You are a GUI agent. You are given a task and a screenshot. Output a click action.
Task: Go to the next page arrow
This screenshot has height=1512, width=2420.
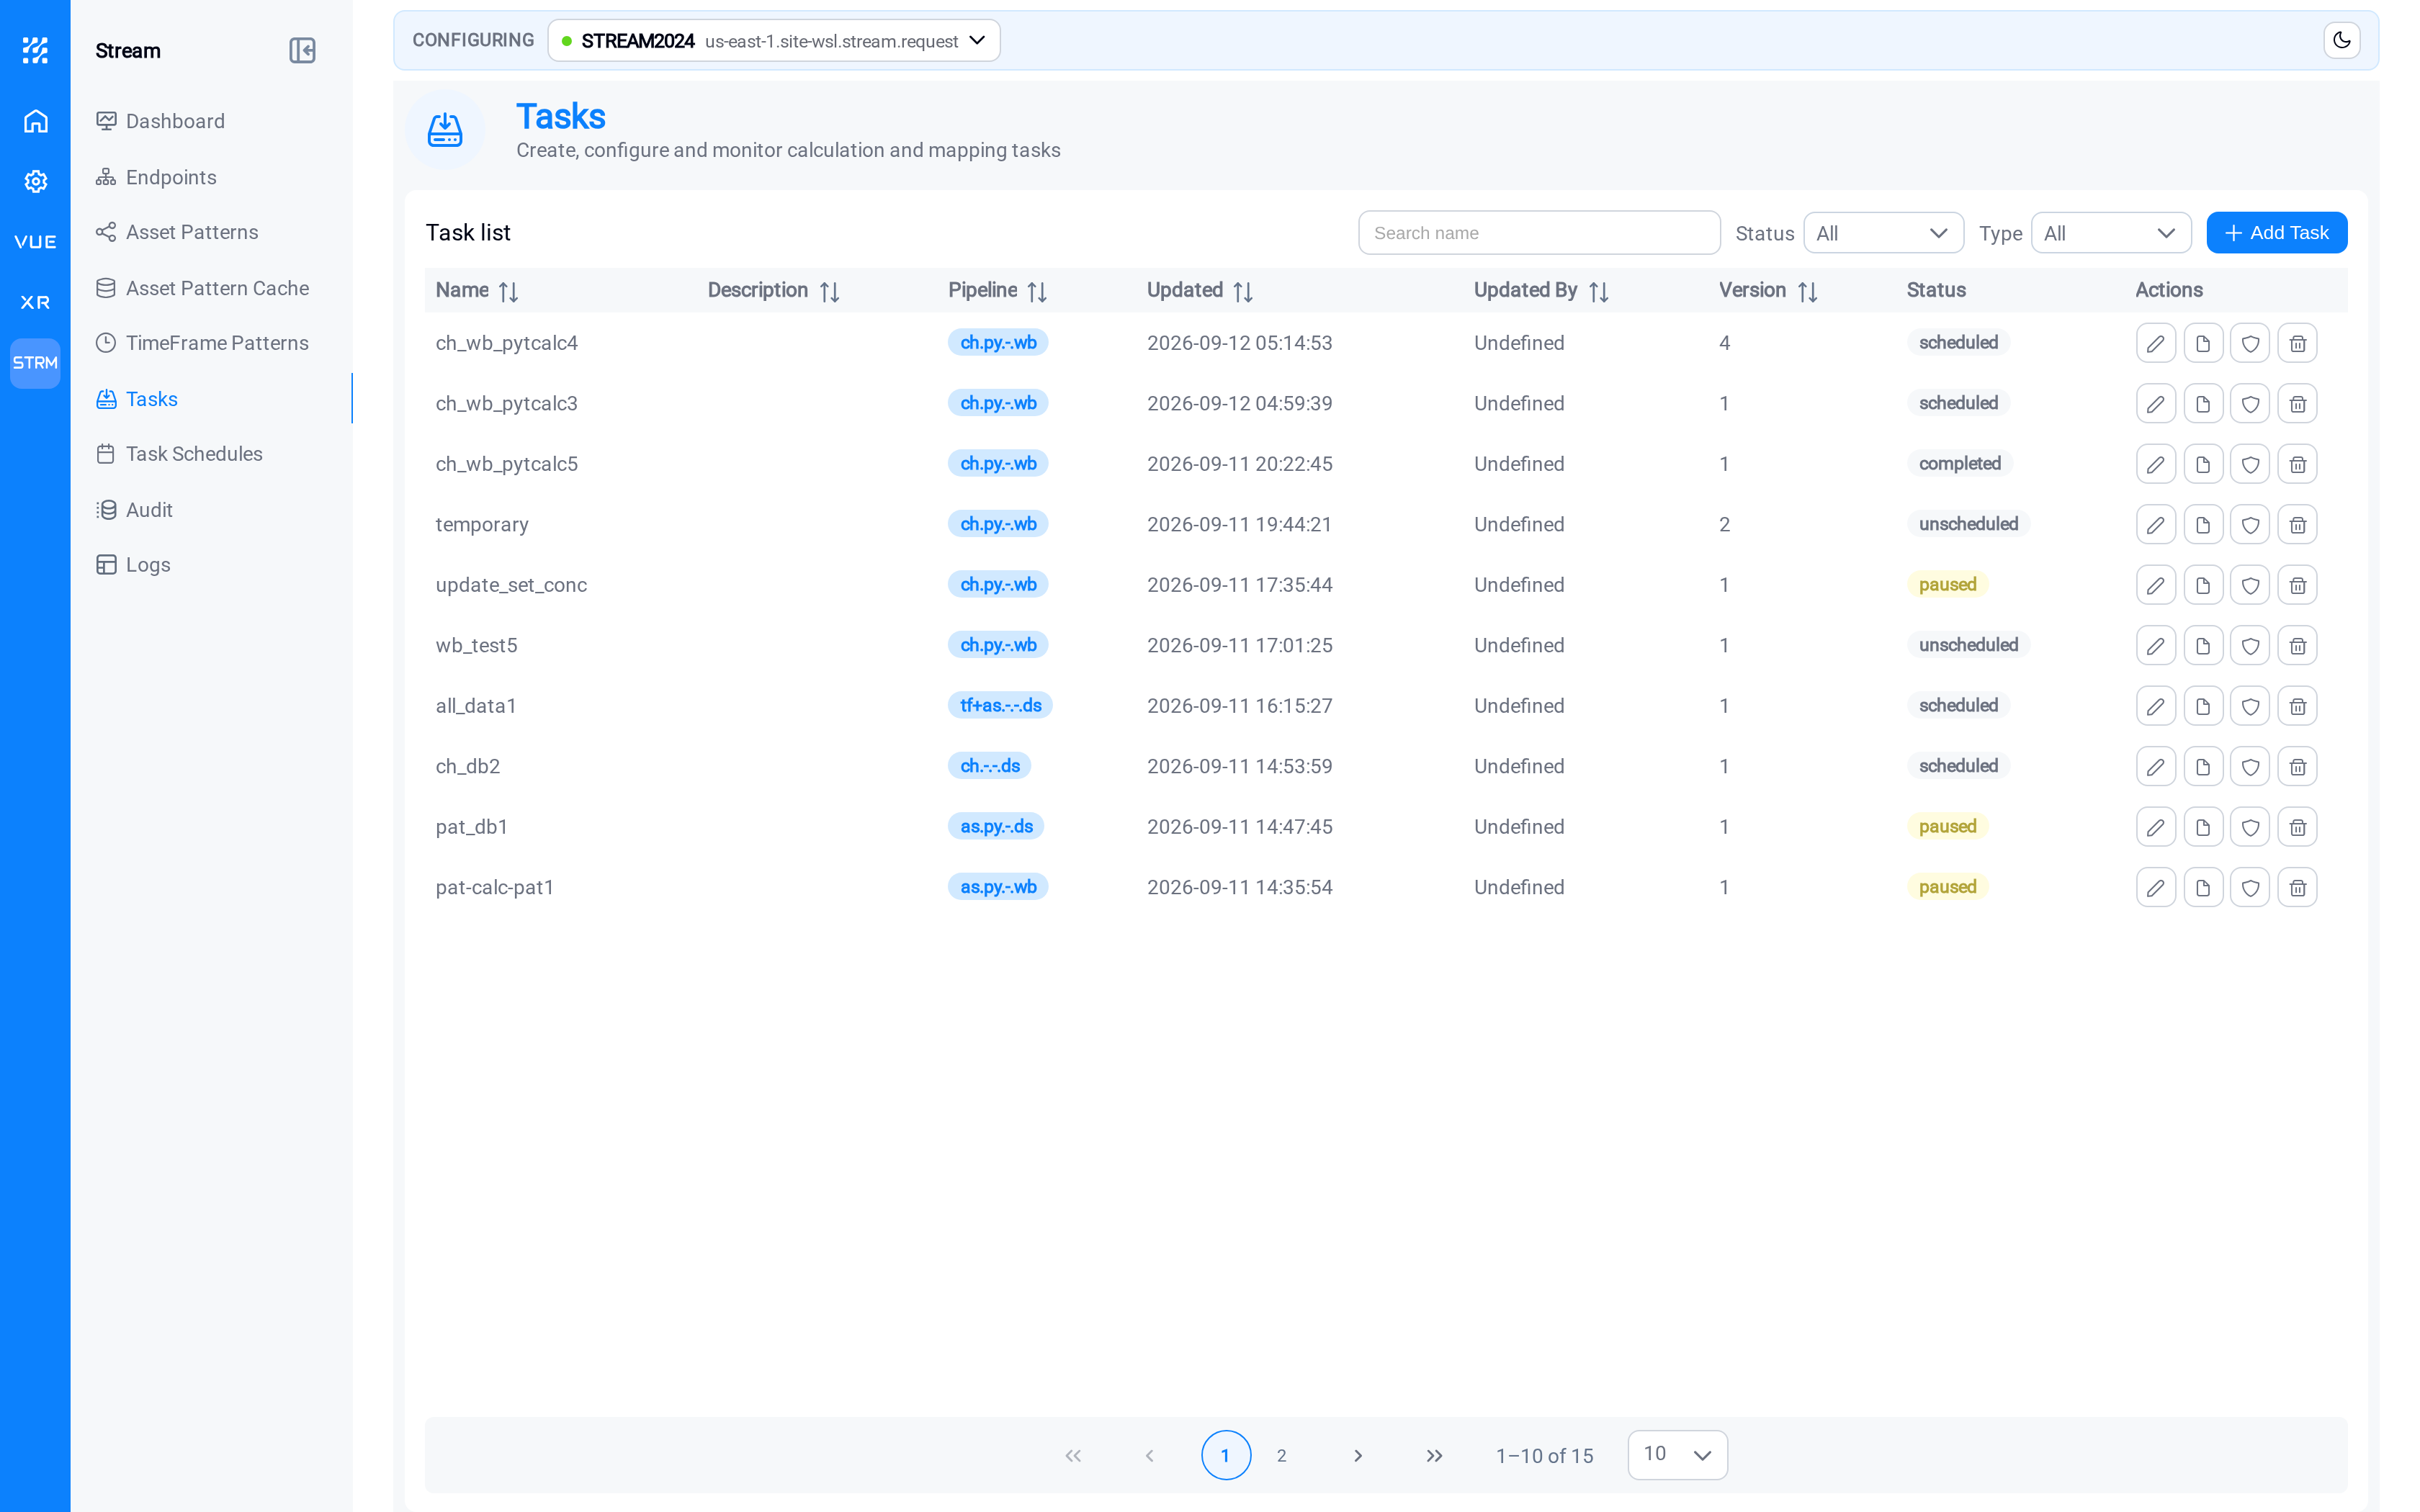[x=1357, y=1455]
